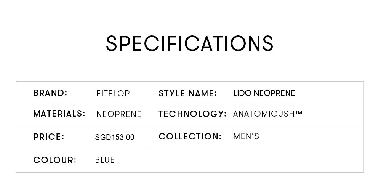This screenshot has height=189, width=381.
Task: Click the FITFLOP brand value
Action: point(113,93)
